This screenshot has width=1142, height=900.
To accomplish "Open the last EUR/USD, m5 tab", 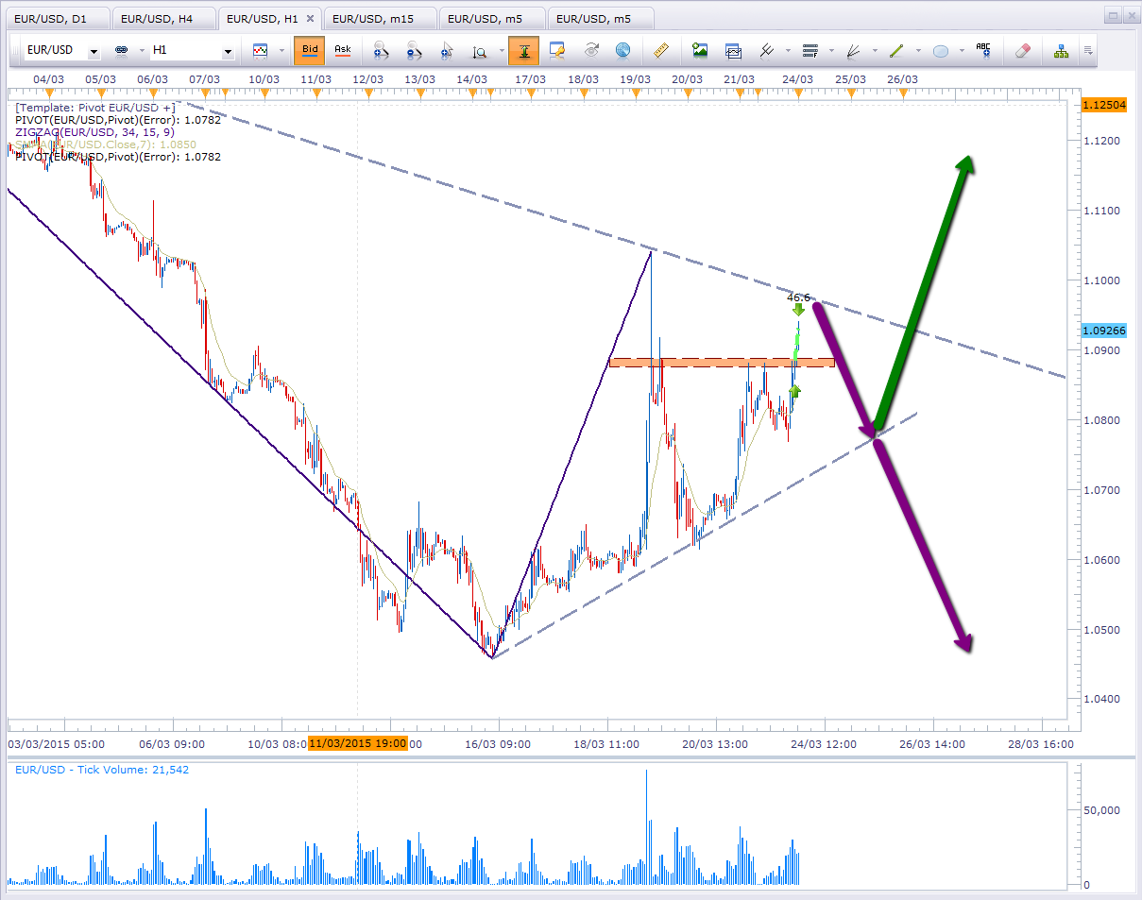I will click(599, 18).
